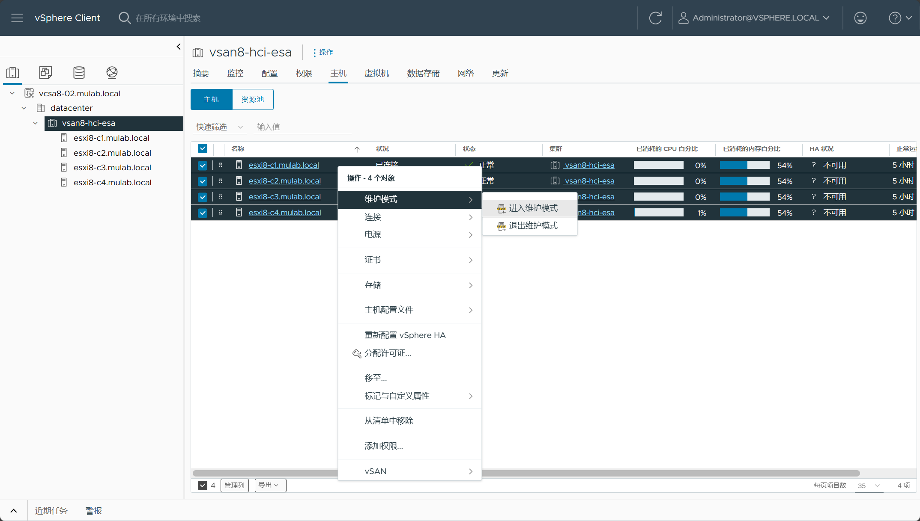Open the row handle for esxi8-c4.mulab.local

click(x=221, y=213)
